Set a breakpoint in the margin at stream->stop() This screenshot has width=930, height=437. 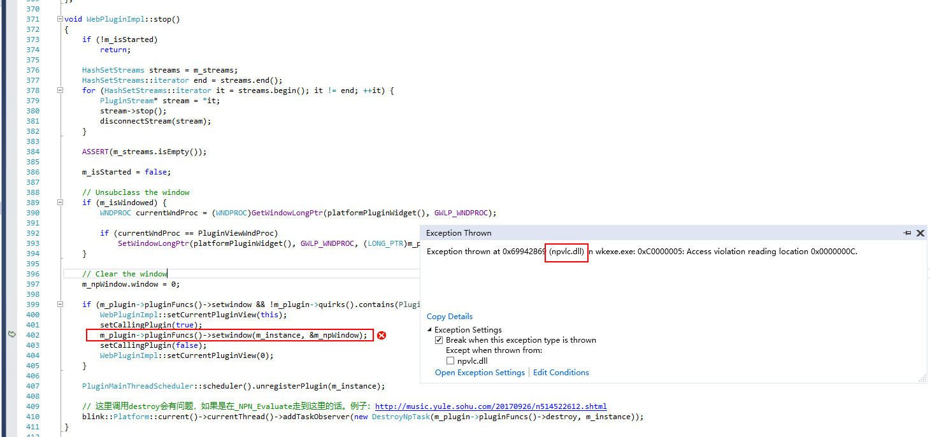coord(12,110)
